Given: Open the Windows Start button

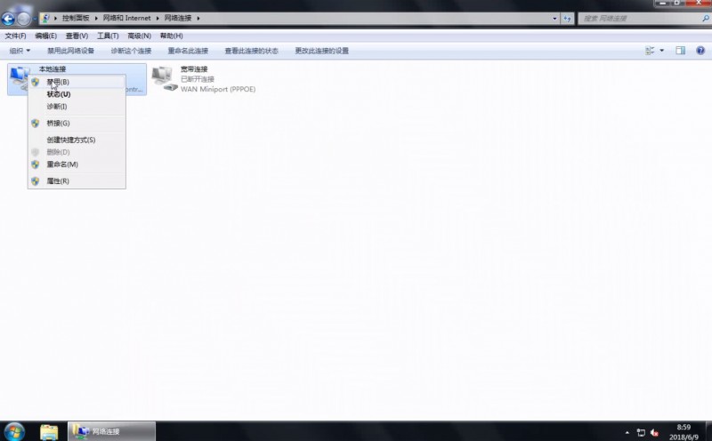Looking at the screenshot, I should 14,431.
